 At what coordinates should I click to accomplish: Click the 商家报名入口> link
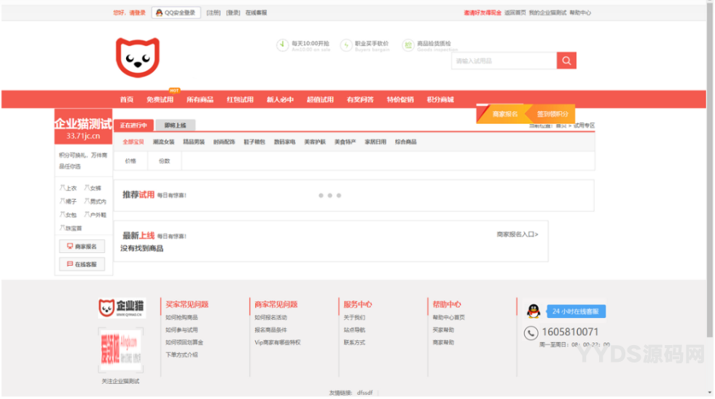pos(517,234)
